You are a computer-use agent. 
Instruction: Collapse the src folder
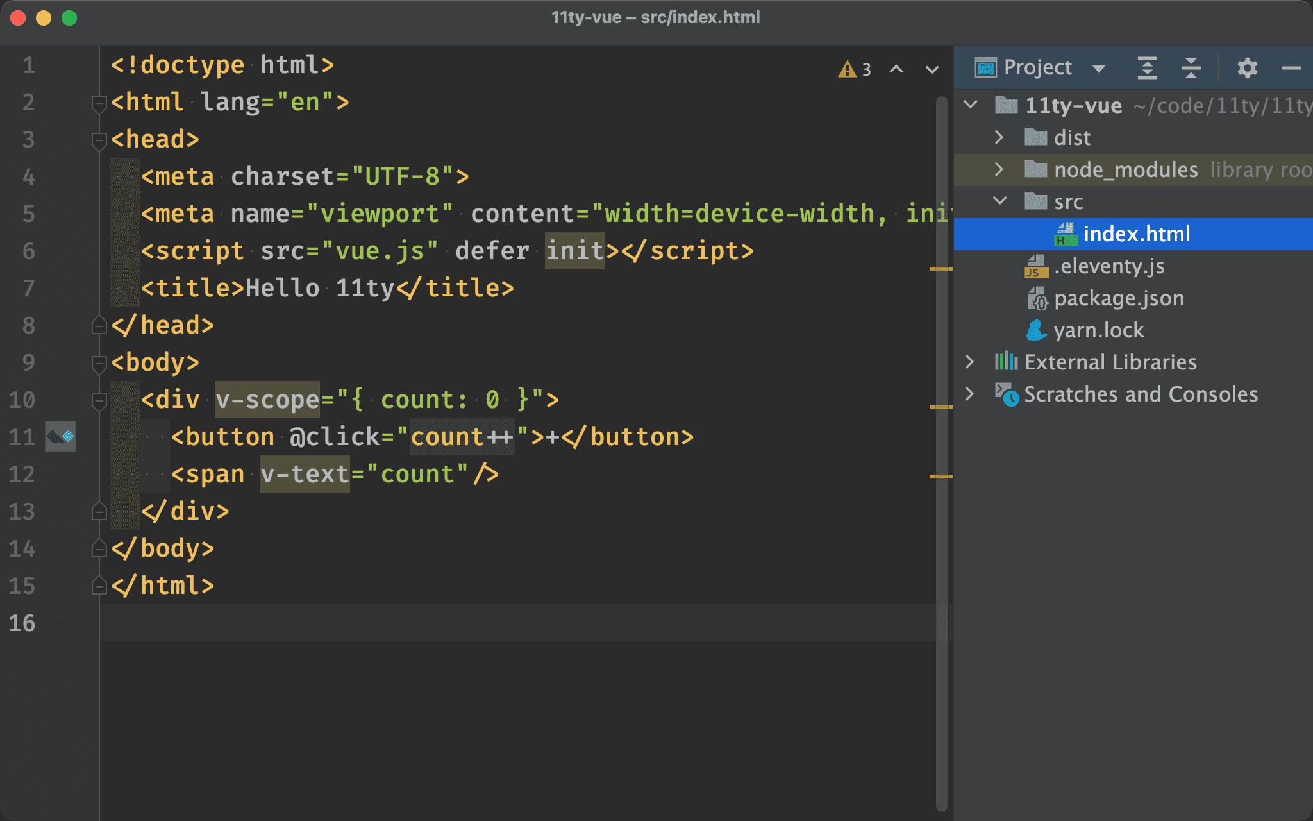(x=999, y=201)
